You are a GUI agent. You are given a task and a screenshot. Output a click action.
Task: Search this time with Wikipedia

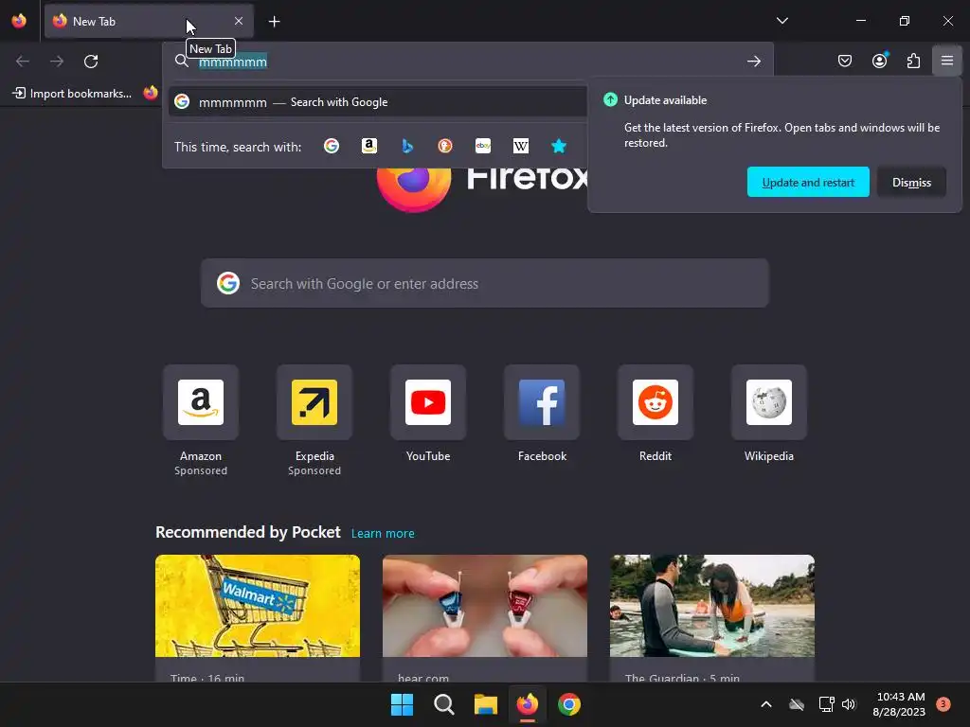pyautogui.click(x=521, y=146)
